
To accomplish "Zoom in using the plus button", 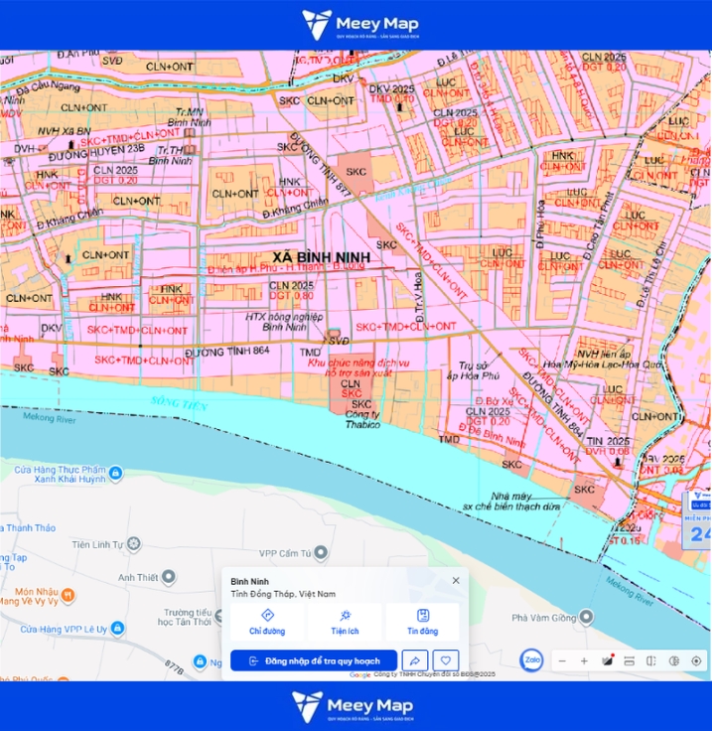I will (x=584, y=661).
